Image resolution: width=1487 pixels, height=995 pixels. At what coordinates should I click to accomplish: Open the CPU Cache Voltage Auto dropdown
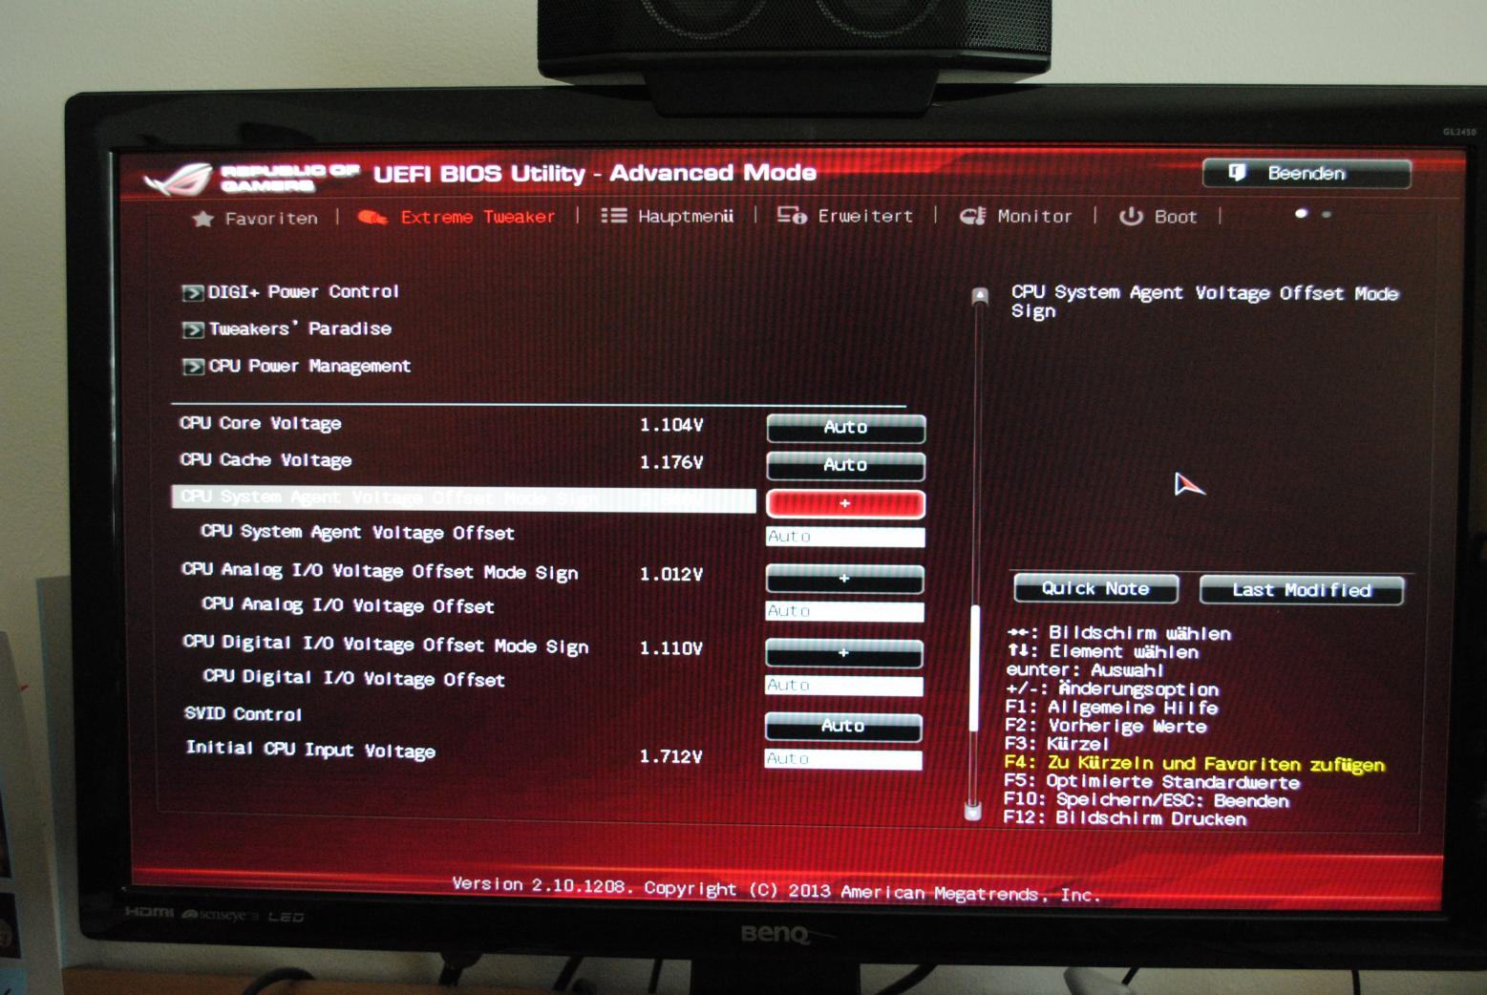(845, 465)
